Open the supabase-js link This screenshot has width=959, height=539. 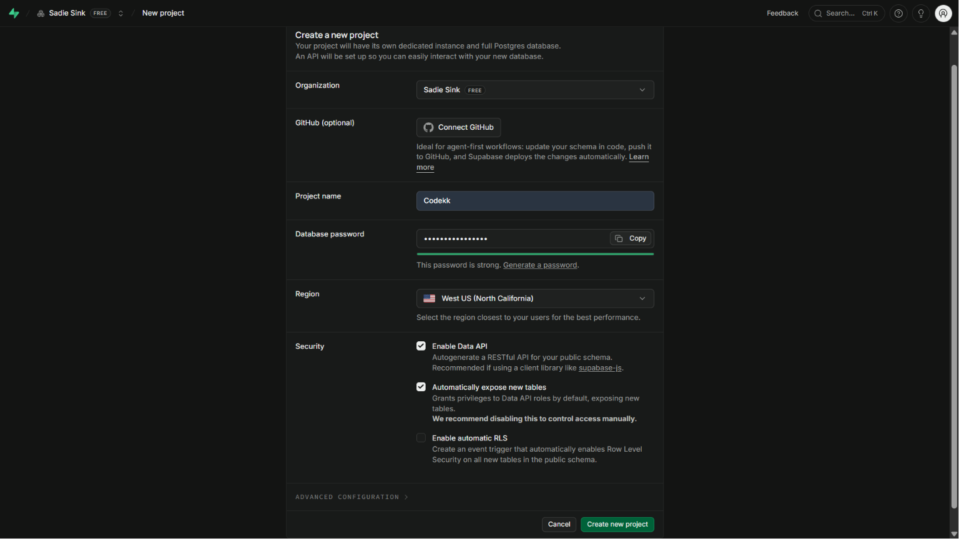click(600, 368)
